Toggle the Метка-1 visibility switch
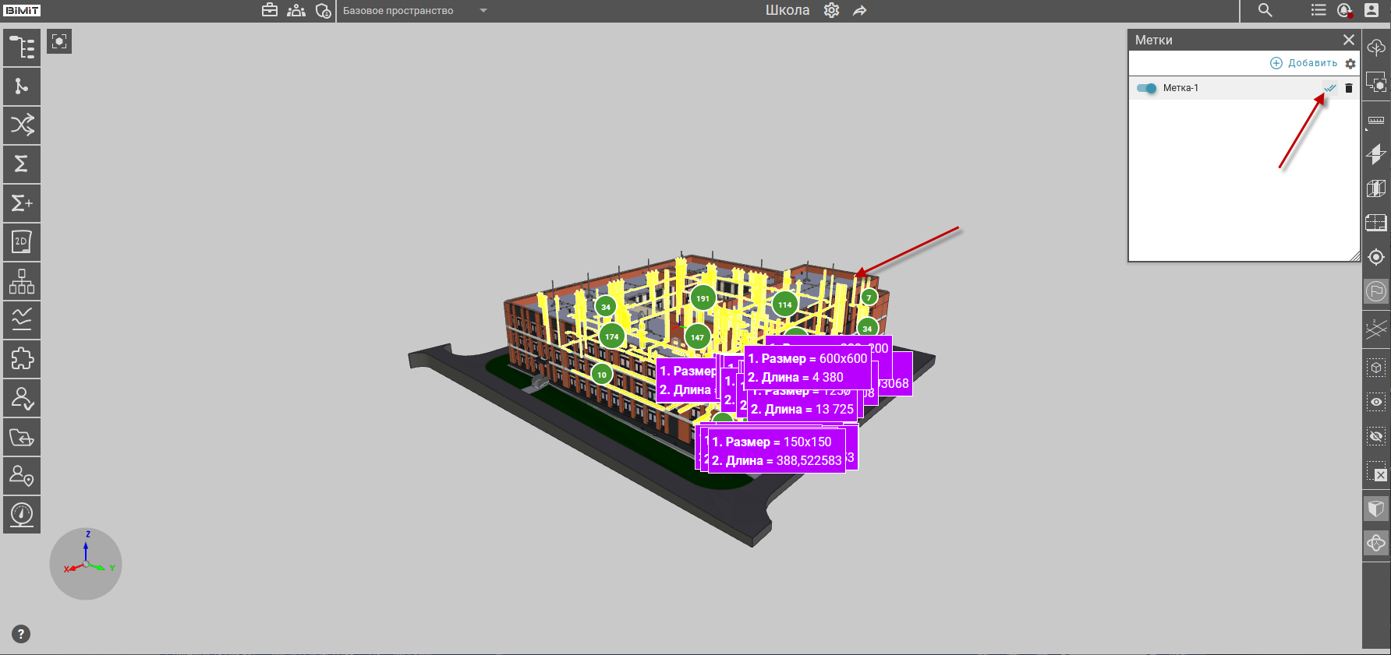The height and width of the screenshot is (655, 1391). (x=1146, y=88)
